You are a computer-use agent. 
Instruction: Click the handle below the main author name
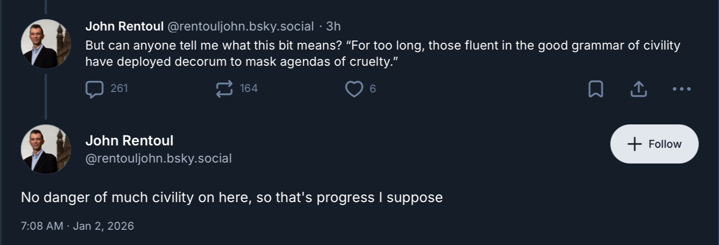158,159
